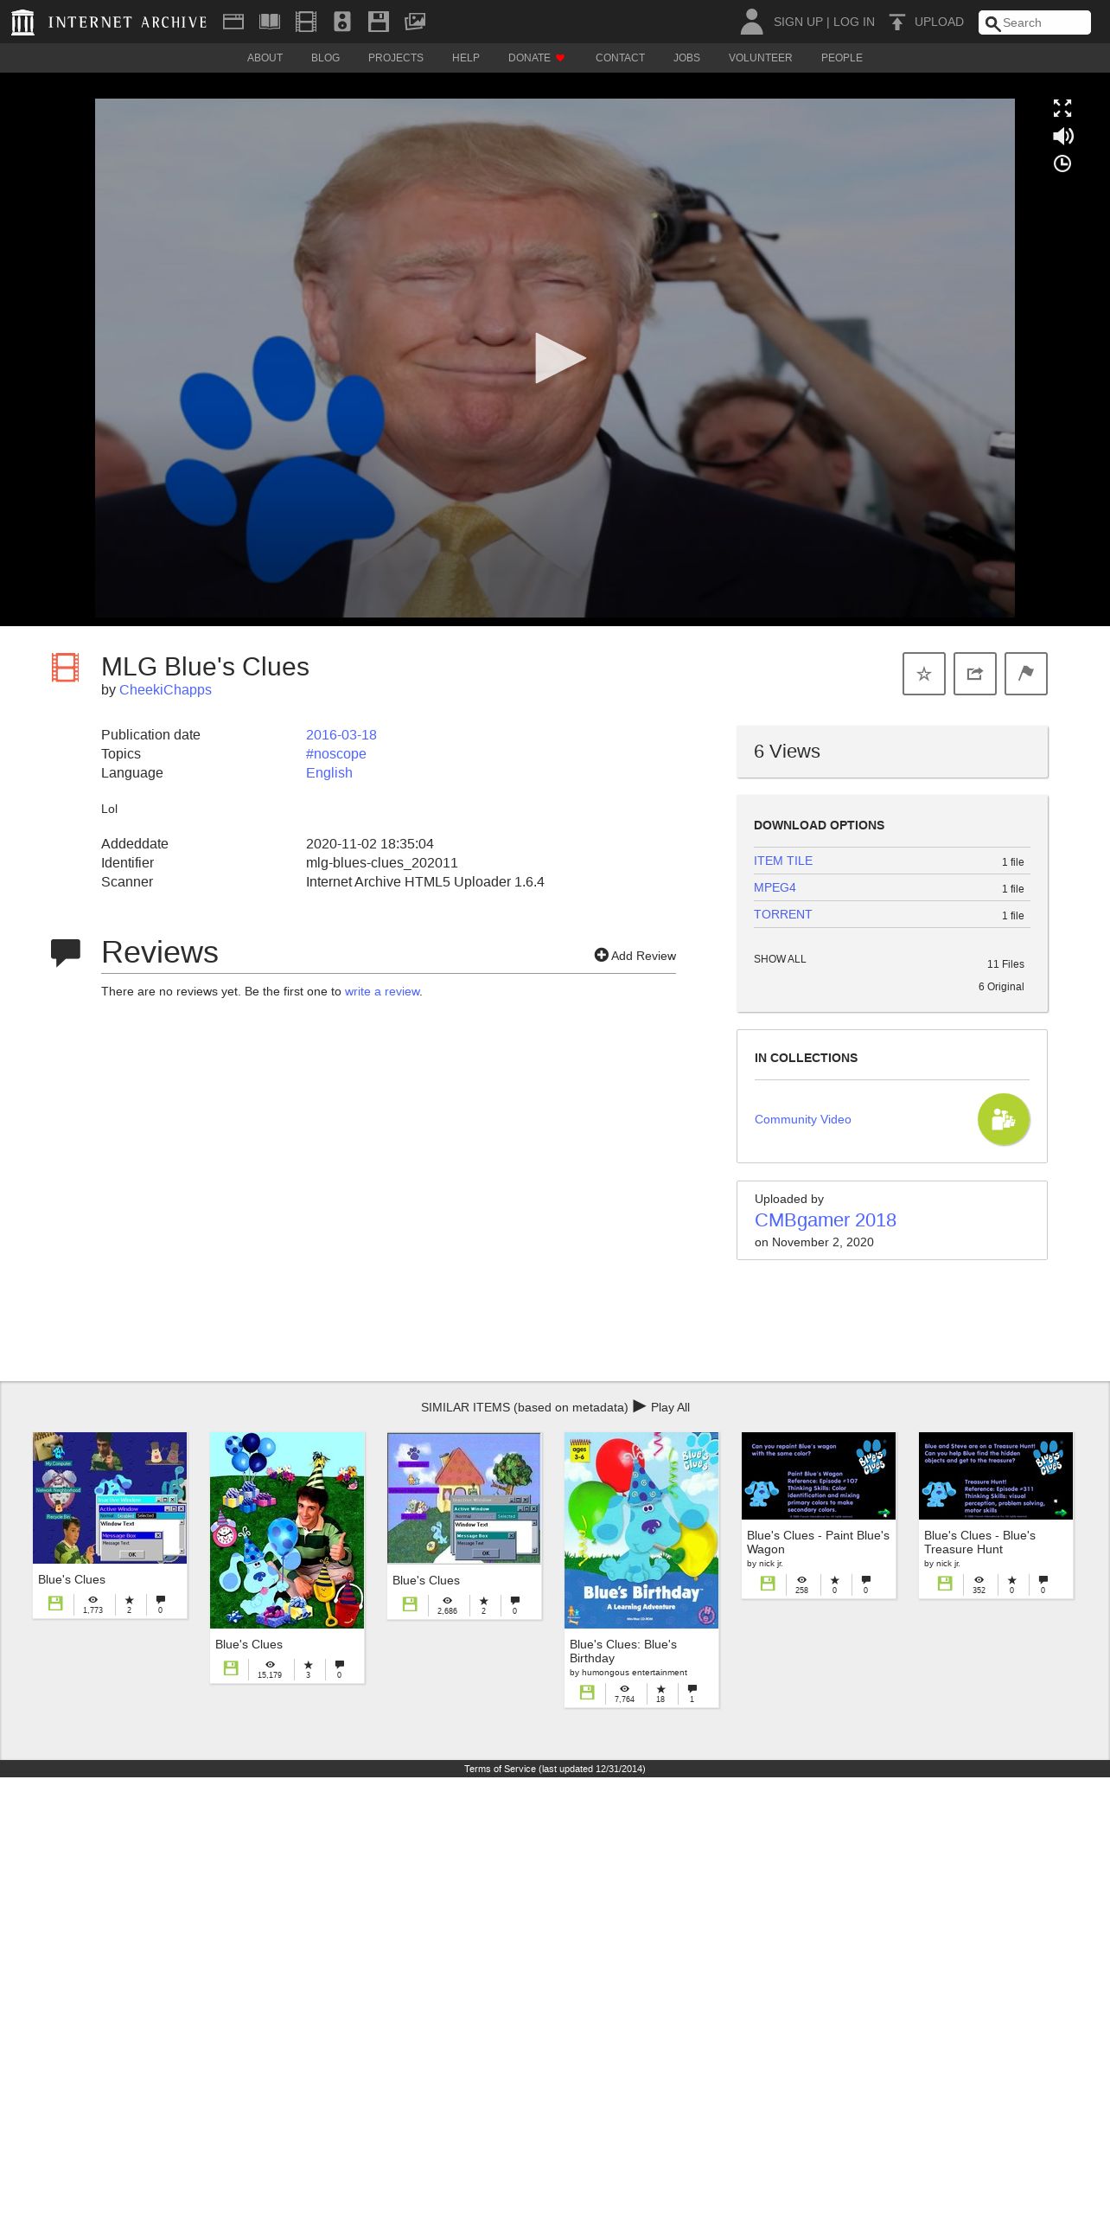The height and width of the screenshot is (2221, 1110).
Task: Click the UPLOAD link text
Action: (x=939, y=22)
